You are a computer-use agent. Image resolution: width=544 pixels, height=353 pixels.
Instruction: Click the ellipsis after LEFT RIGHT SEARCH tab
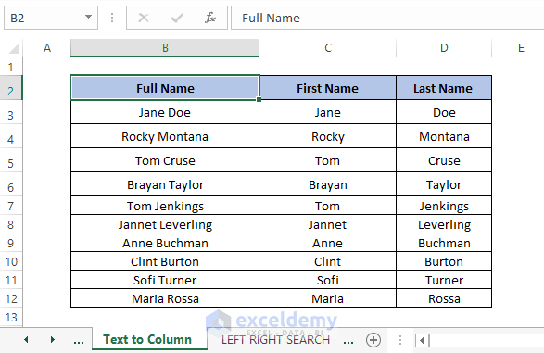point(348,341)
